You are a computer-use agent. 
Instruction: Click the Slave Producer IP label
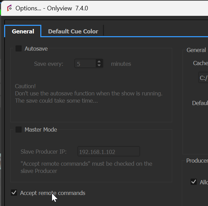(x=43, y=152)
